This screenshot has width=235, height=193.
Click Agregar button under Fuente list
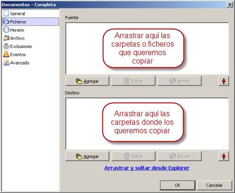pyautogui.click(x=87, y=81)
